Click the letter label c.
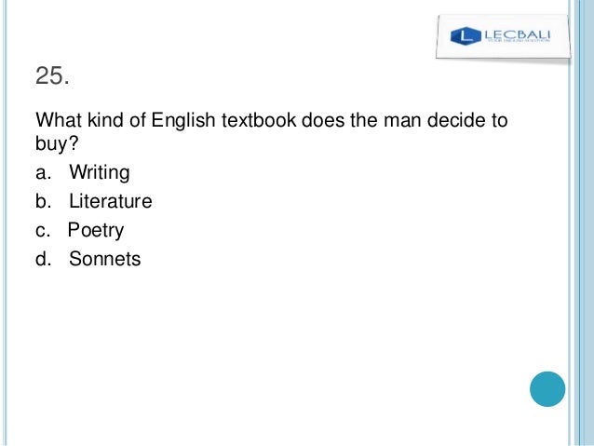594x446 pixels. (41, 230)
